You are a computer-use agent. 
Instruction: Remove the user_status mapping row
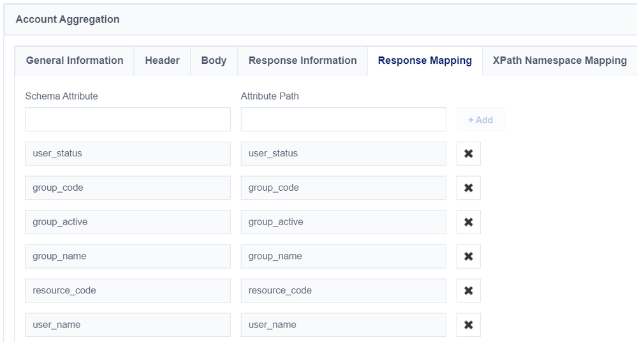(x=468, y=154)
